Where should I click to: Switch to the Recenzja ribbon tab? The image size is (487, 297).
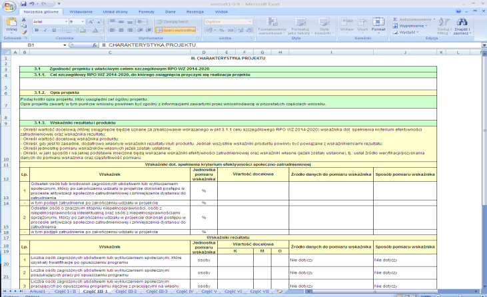point(195,12)
